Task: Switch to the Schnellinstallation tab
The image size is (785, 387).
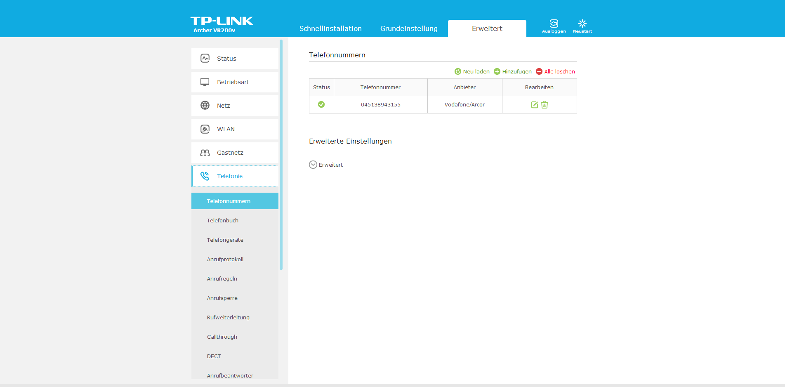Action: (330, 28)
